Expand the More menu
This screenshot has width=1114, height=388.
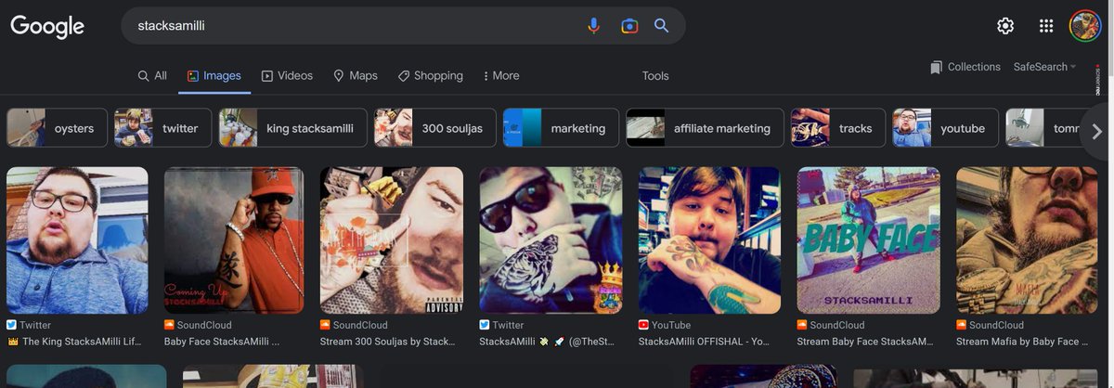click(x=501, y=76)
